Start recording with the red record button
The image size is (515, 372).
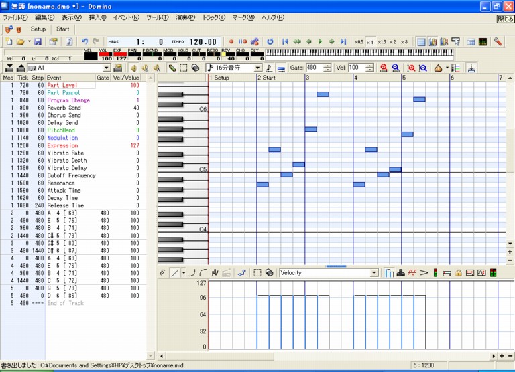pos(231,42)
